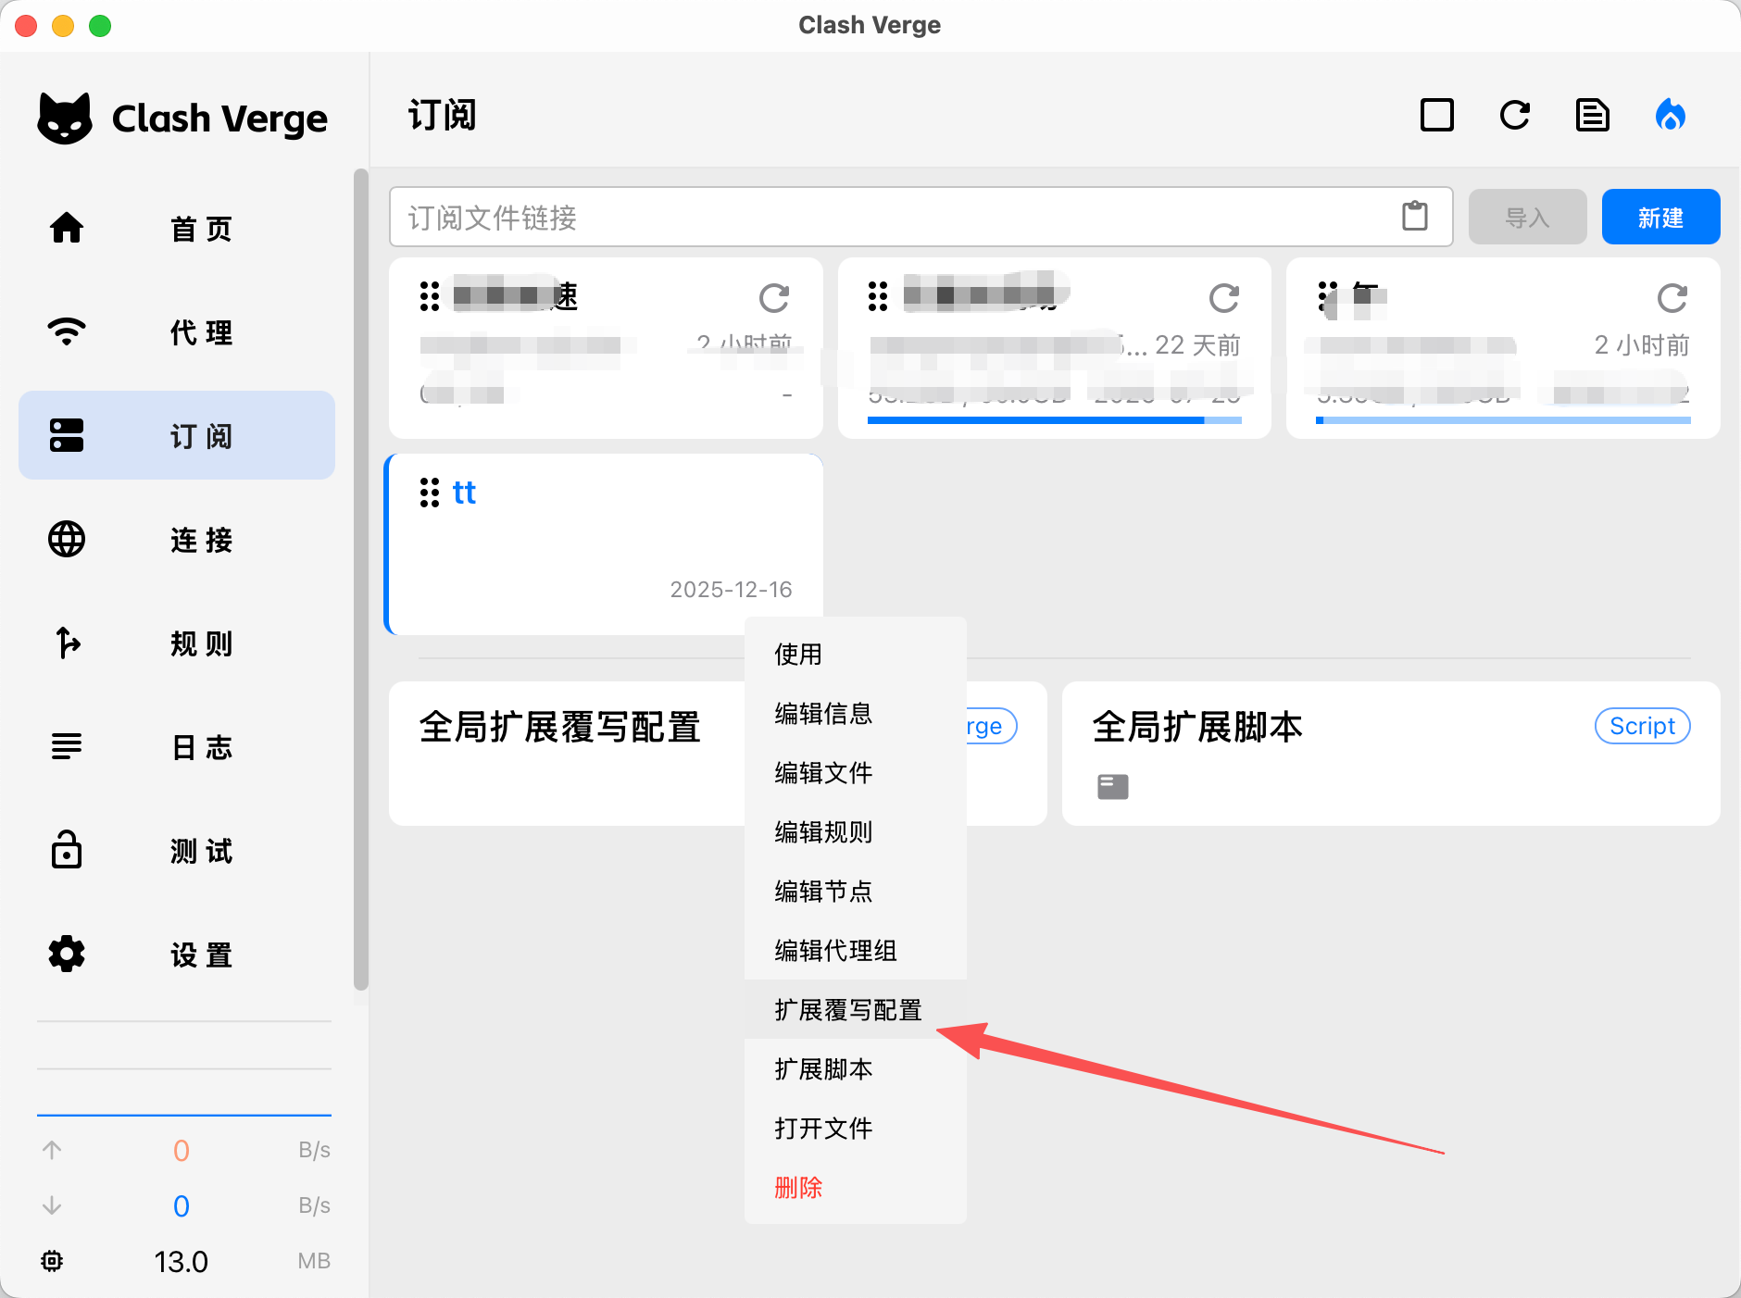Image resolution: width=1741 pixels, height=1298 pixels.
Task: Refresh the 22 天前 subscription card
Action: pyautogui.click(x=1223, y=298)
